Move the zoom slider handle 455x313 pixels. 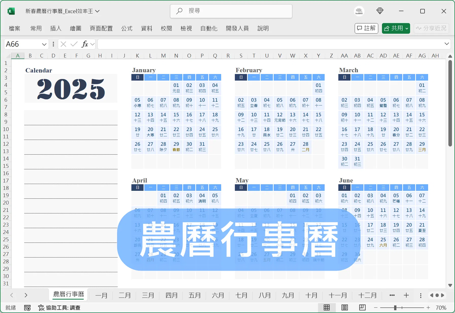click(x=395, y=308)
